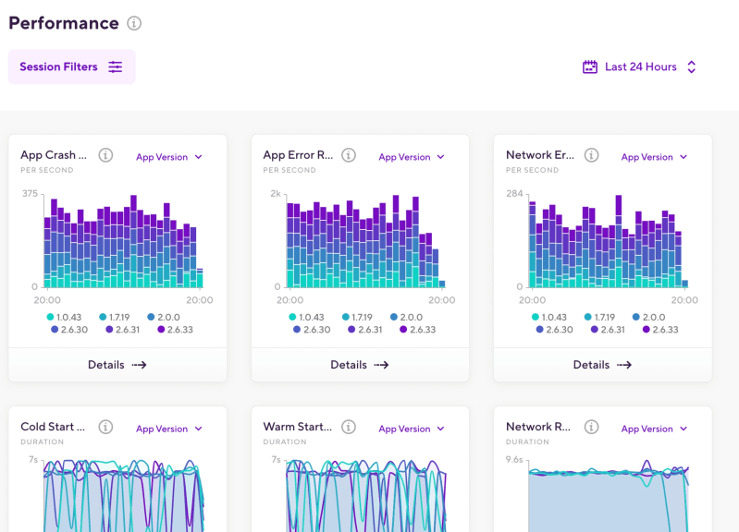Click the info icon beside Performance heading
Viewport: 739px width, 532px height.
coord(134,23)
